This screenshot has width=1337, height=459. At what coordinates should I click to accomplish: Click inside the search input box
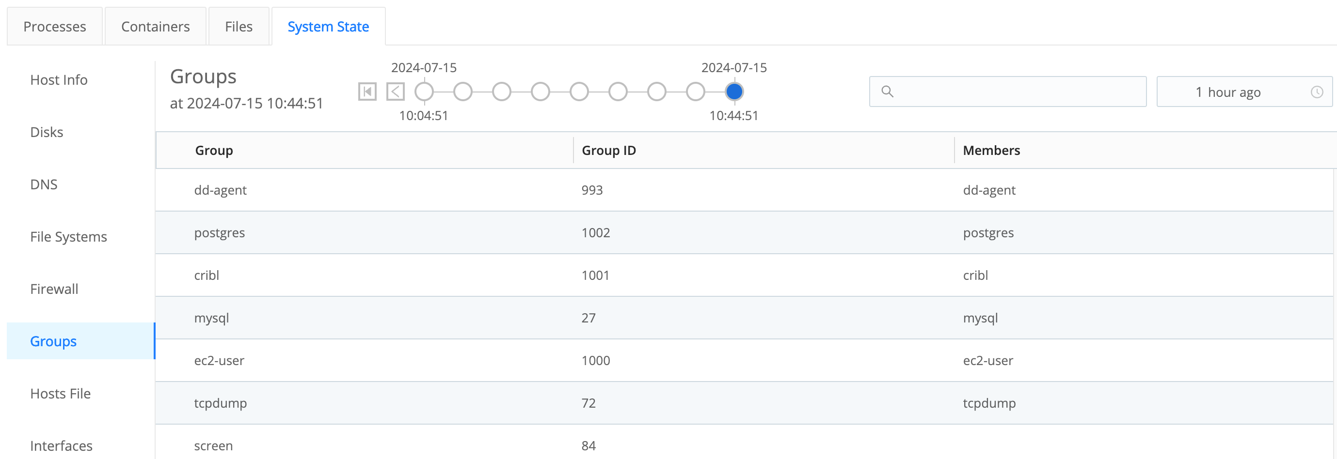point(1007,92)
